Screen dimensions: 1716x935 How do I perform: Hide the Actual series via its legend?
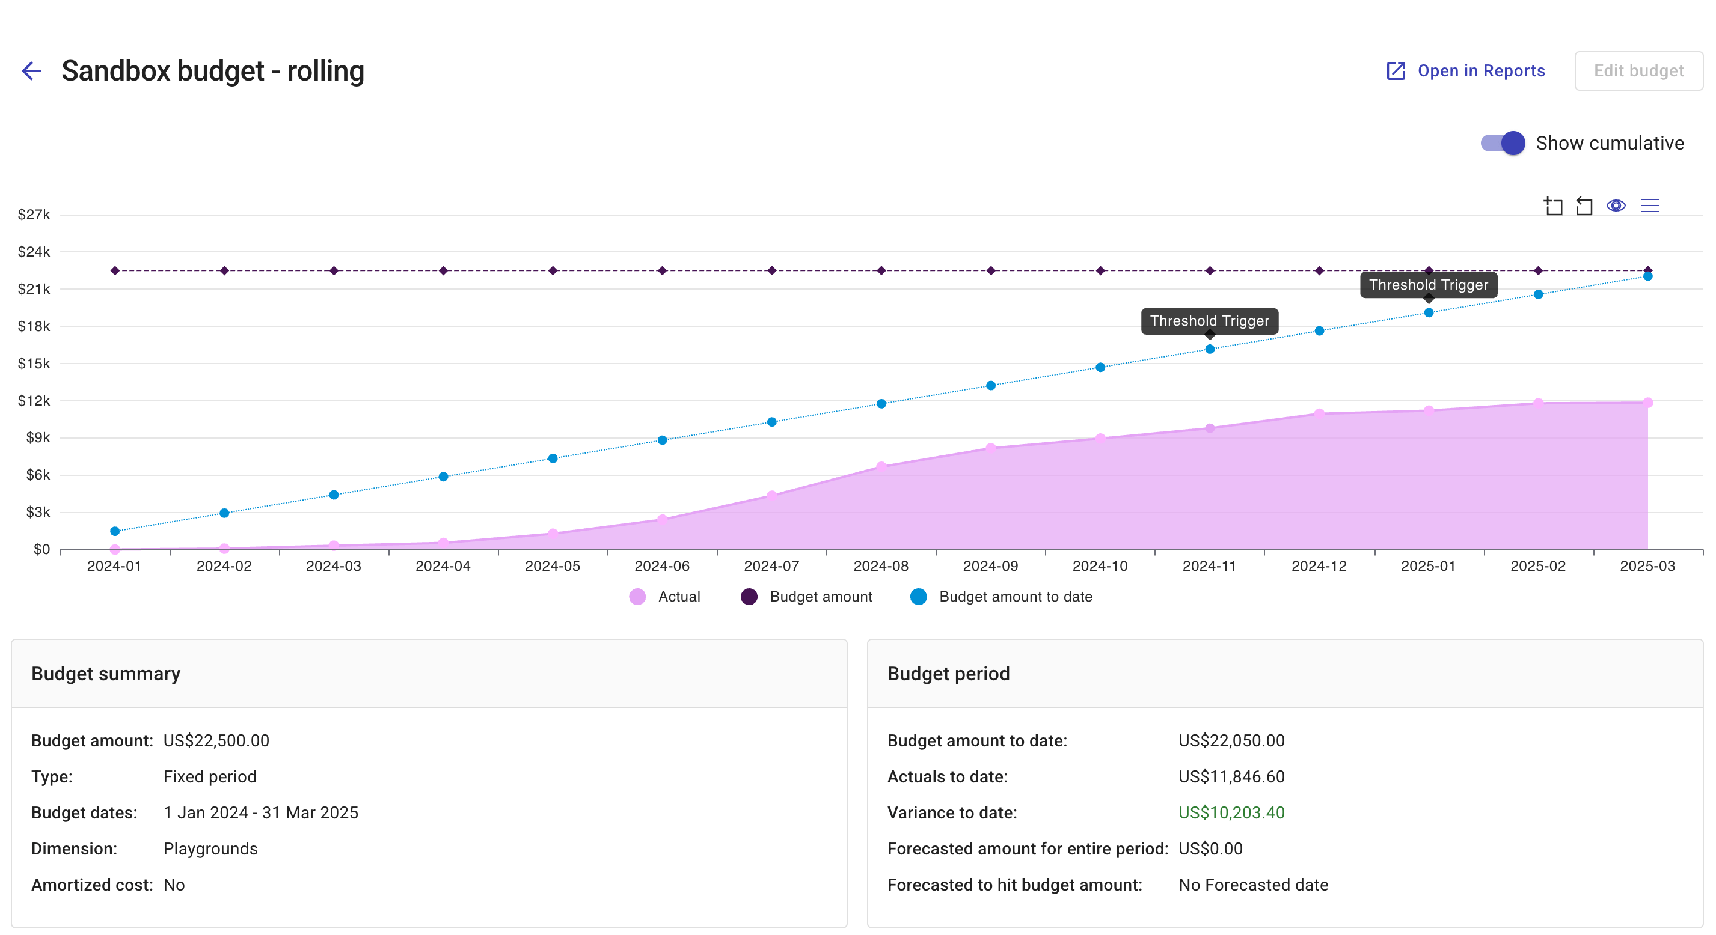[x=678, y=597]
